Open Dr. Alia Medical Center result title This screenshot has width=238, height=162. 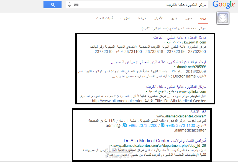(x=165, y=141)
